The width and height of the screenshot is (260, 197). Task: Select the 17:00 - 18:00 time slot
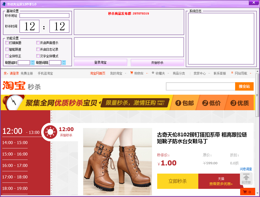(15, 177)
